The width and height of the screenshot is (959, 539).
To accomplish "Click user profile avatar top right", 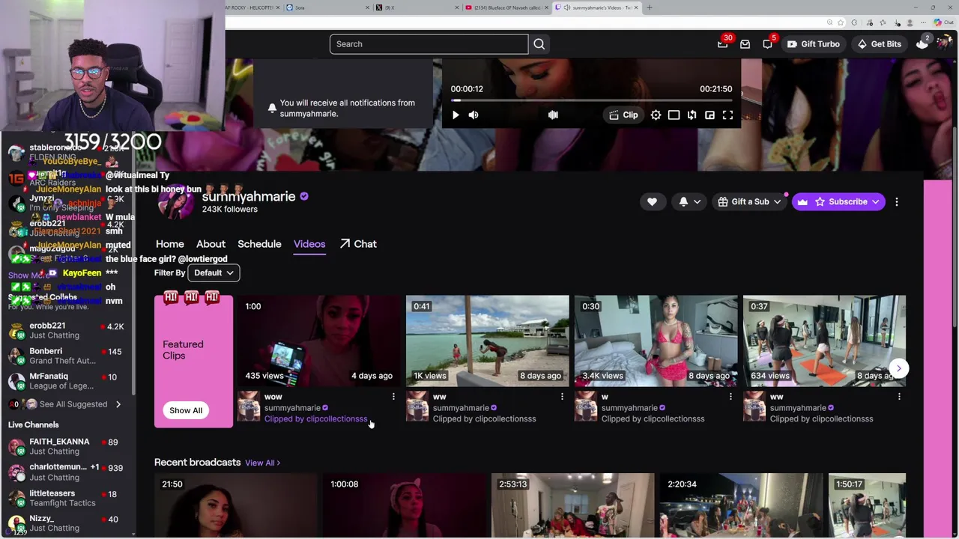I will pyautogui.click(x=943, y=44).
